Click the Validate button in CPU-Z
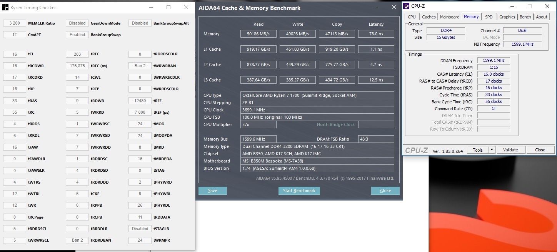 (511, 150)
